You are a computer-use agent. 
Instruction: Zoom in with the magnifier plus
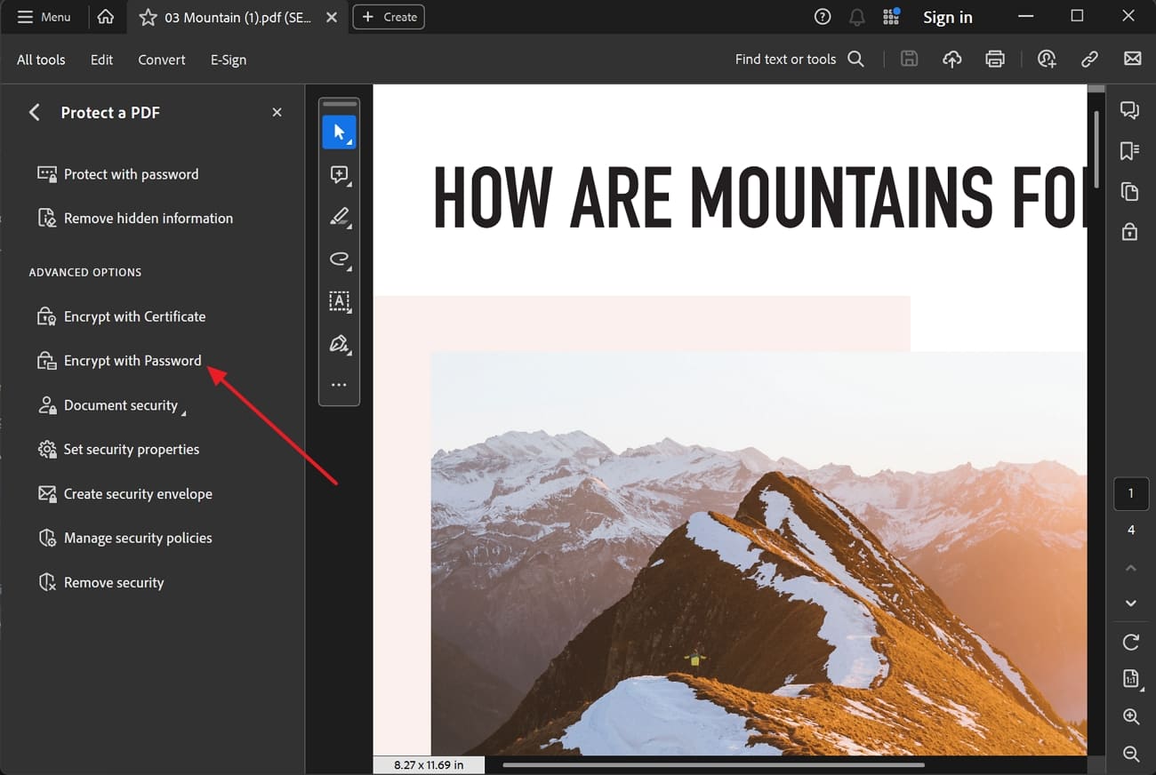1131,716
